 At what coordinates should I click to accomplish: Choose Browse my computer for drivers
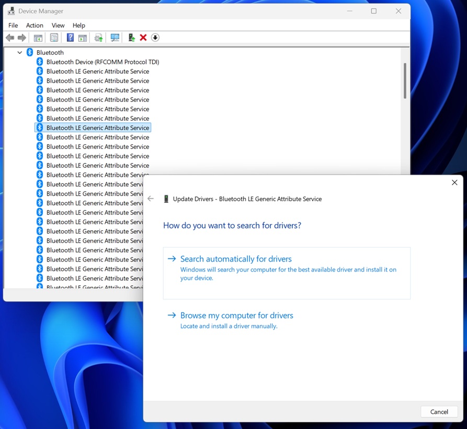click(236, 315)
